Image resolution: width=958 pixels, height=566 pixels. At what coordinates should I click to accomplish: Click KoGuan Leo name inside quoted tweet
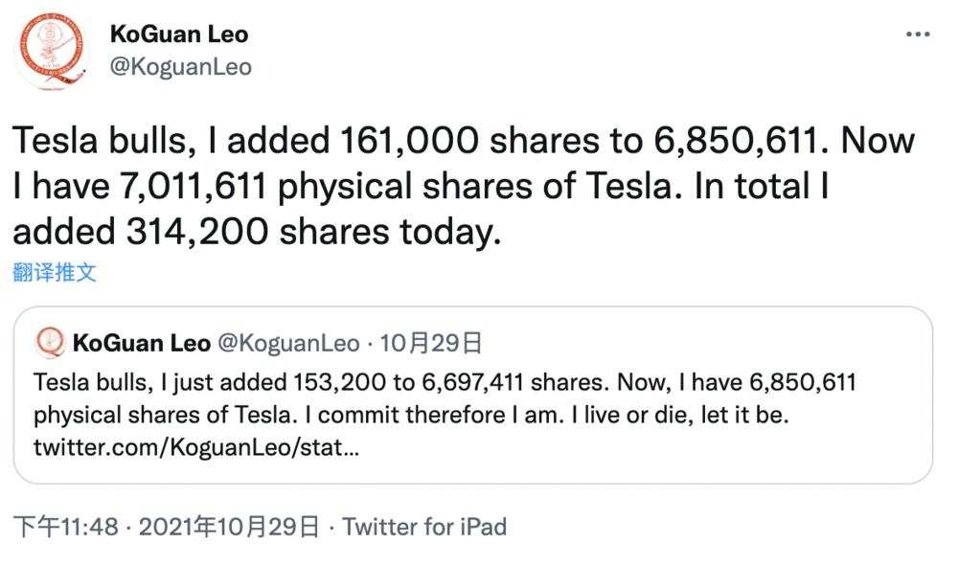click(142, 343)
